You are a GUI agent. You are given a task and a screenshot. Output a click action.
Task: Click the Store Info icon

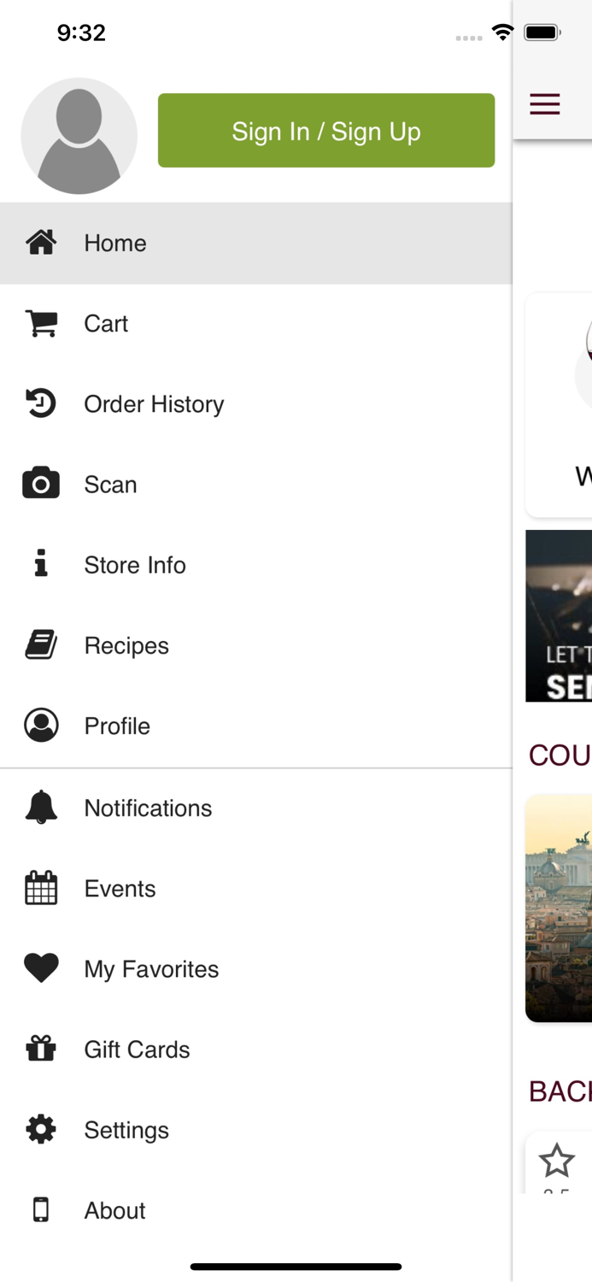coord(41,564)
